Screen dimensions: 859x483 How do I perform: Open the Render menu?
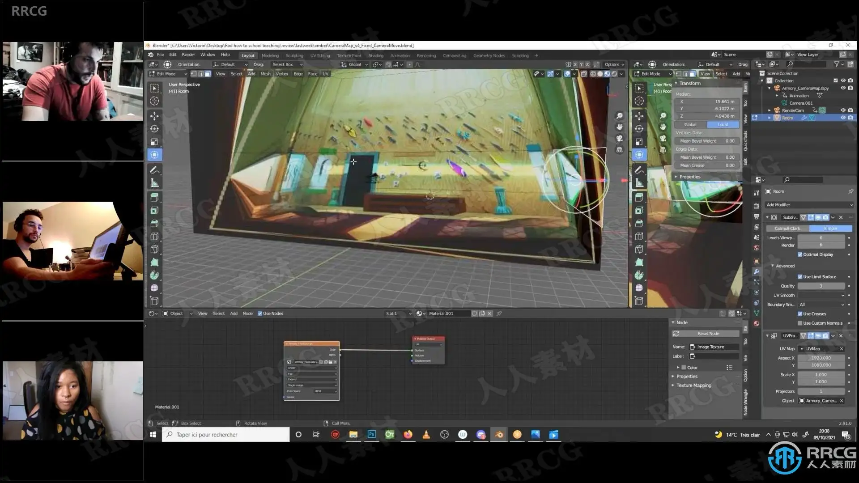coord(188,55)
